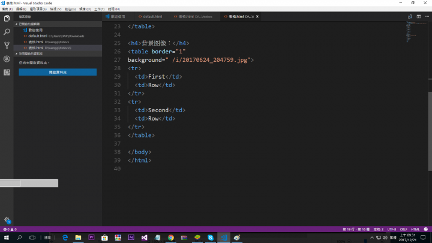Change encoding via UTF-8 indicator
Screen dimensions: 432x243
tap(391, 229)
